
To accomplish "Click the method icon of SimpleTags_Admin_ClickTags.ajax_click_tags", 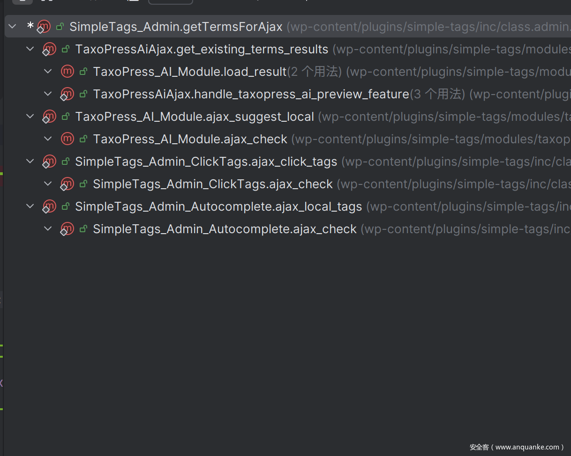I will point(49,162).
